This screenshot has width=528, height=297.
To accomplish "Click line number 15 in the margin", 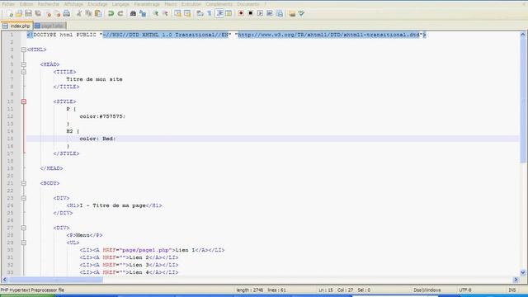I will pos(10,139).
